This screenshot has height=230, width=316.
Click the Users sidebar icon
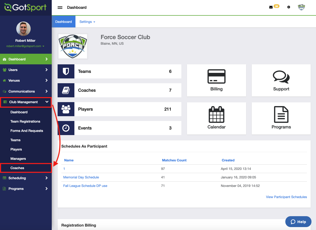[x=5, y=70]
